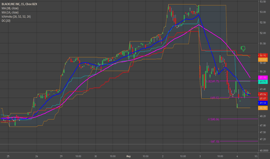Click the 47.50 price axis label
This screenshot has height=159, width=270.
point(263,132)
